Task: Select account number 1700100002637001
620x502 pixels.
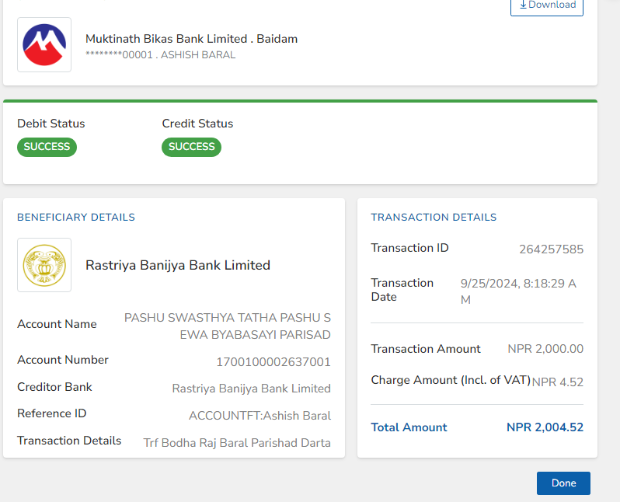Action: coord(273,362)
